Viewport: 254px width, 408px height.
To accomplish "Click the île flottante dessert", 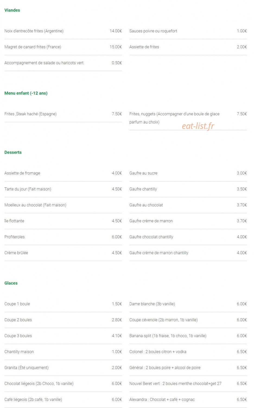I will coord(14,221).
